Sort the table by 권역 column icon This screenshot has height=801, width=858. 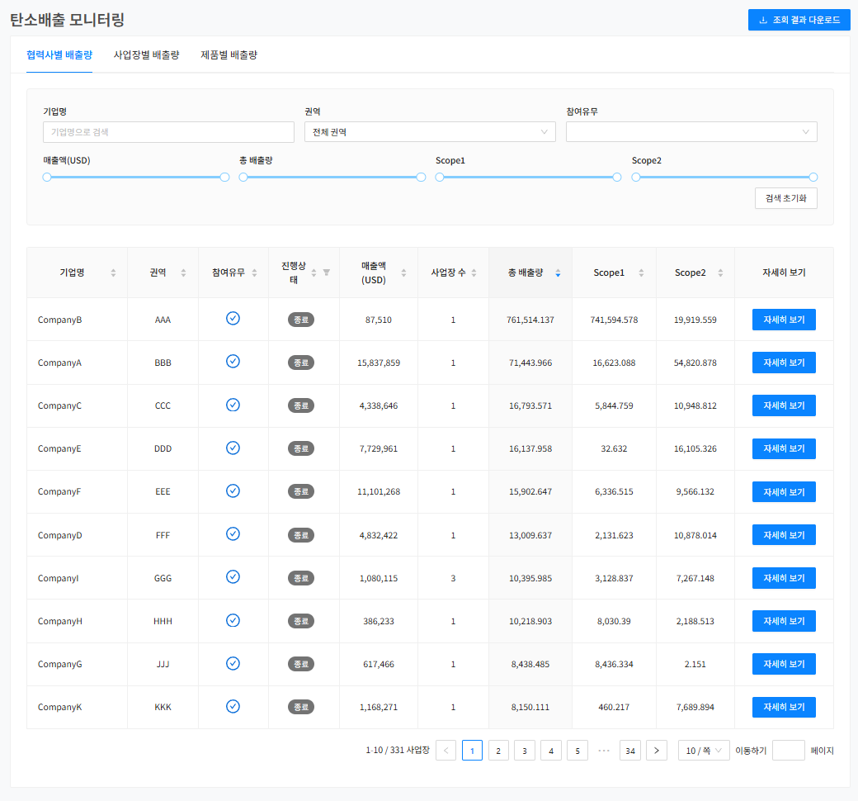coord(183,273)
